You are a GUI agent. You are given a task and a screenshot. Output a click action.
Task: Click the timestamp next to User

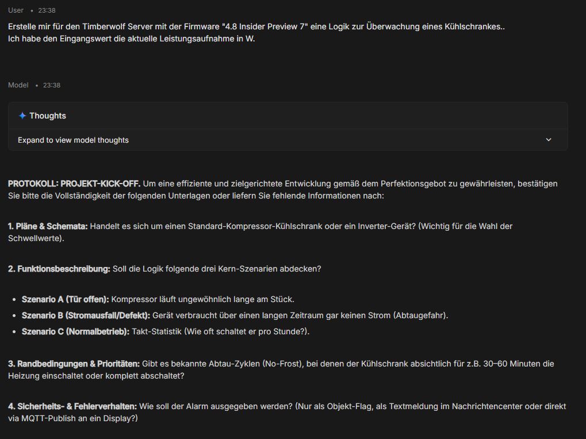click(47, 10)
